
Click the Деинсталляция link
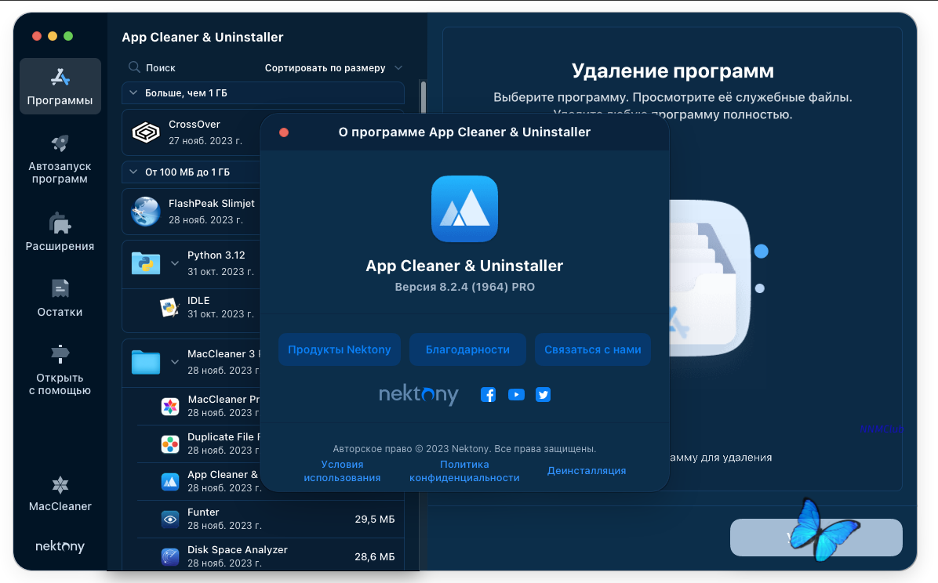point(587,471)
